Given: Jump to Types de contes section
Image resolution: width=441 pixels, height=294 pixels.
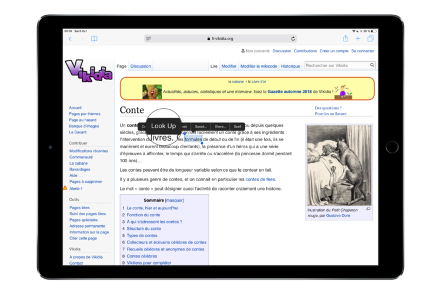Looking at the screenshot, I should tap(142, 235).
